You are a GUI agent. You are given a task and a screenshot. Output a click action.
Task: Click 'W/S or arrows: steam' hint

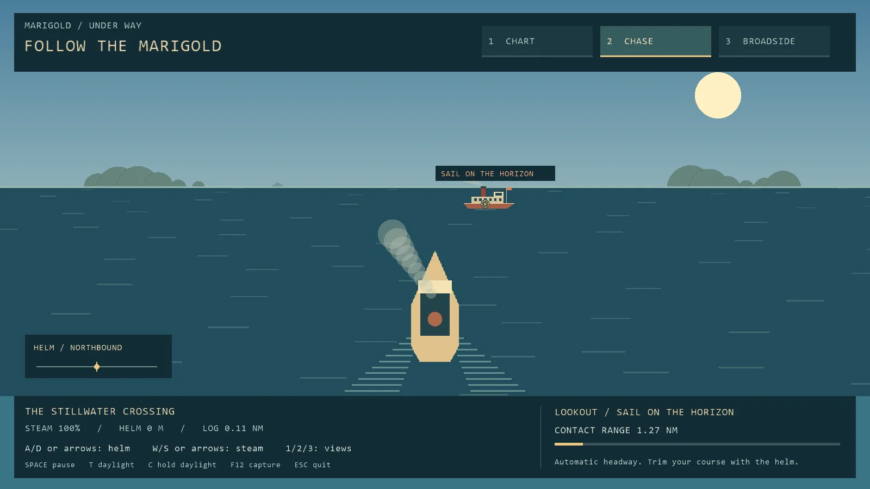pyautogui.click(x=208, y=448)
